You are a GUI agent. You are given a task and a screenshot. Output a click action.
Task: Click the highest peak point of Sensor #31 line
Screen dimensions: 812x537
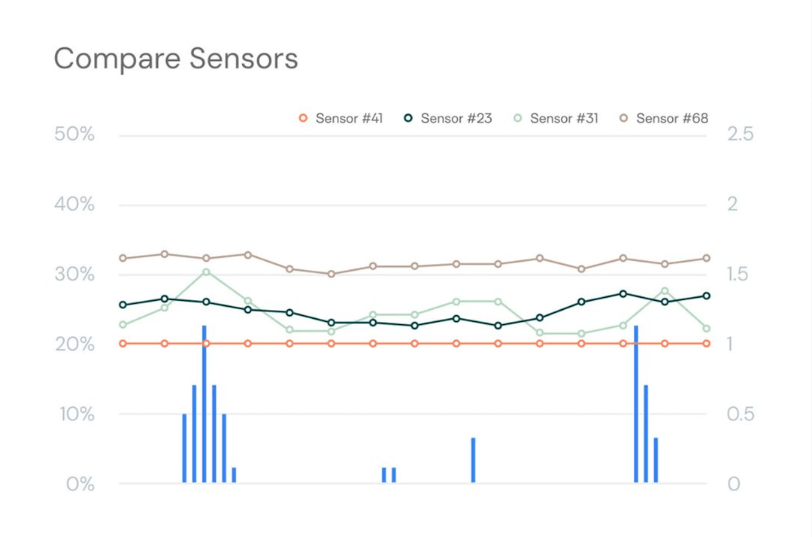(207, 272)
